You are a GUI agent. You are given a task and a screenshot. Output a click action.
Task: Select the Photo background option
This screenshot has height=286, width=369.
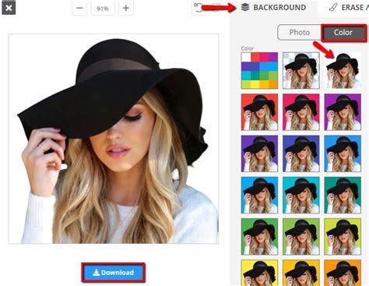pos(300,33)
